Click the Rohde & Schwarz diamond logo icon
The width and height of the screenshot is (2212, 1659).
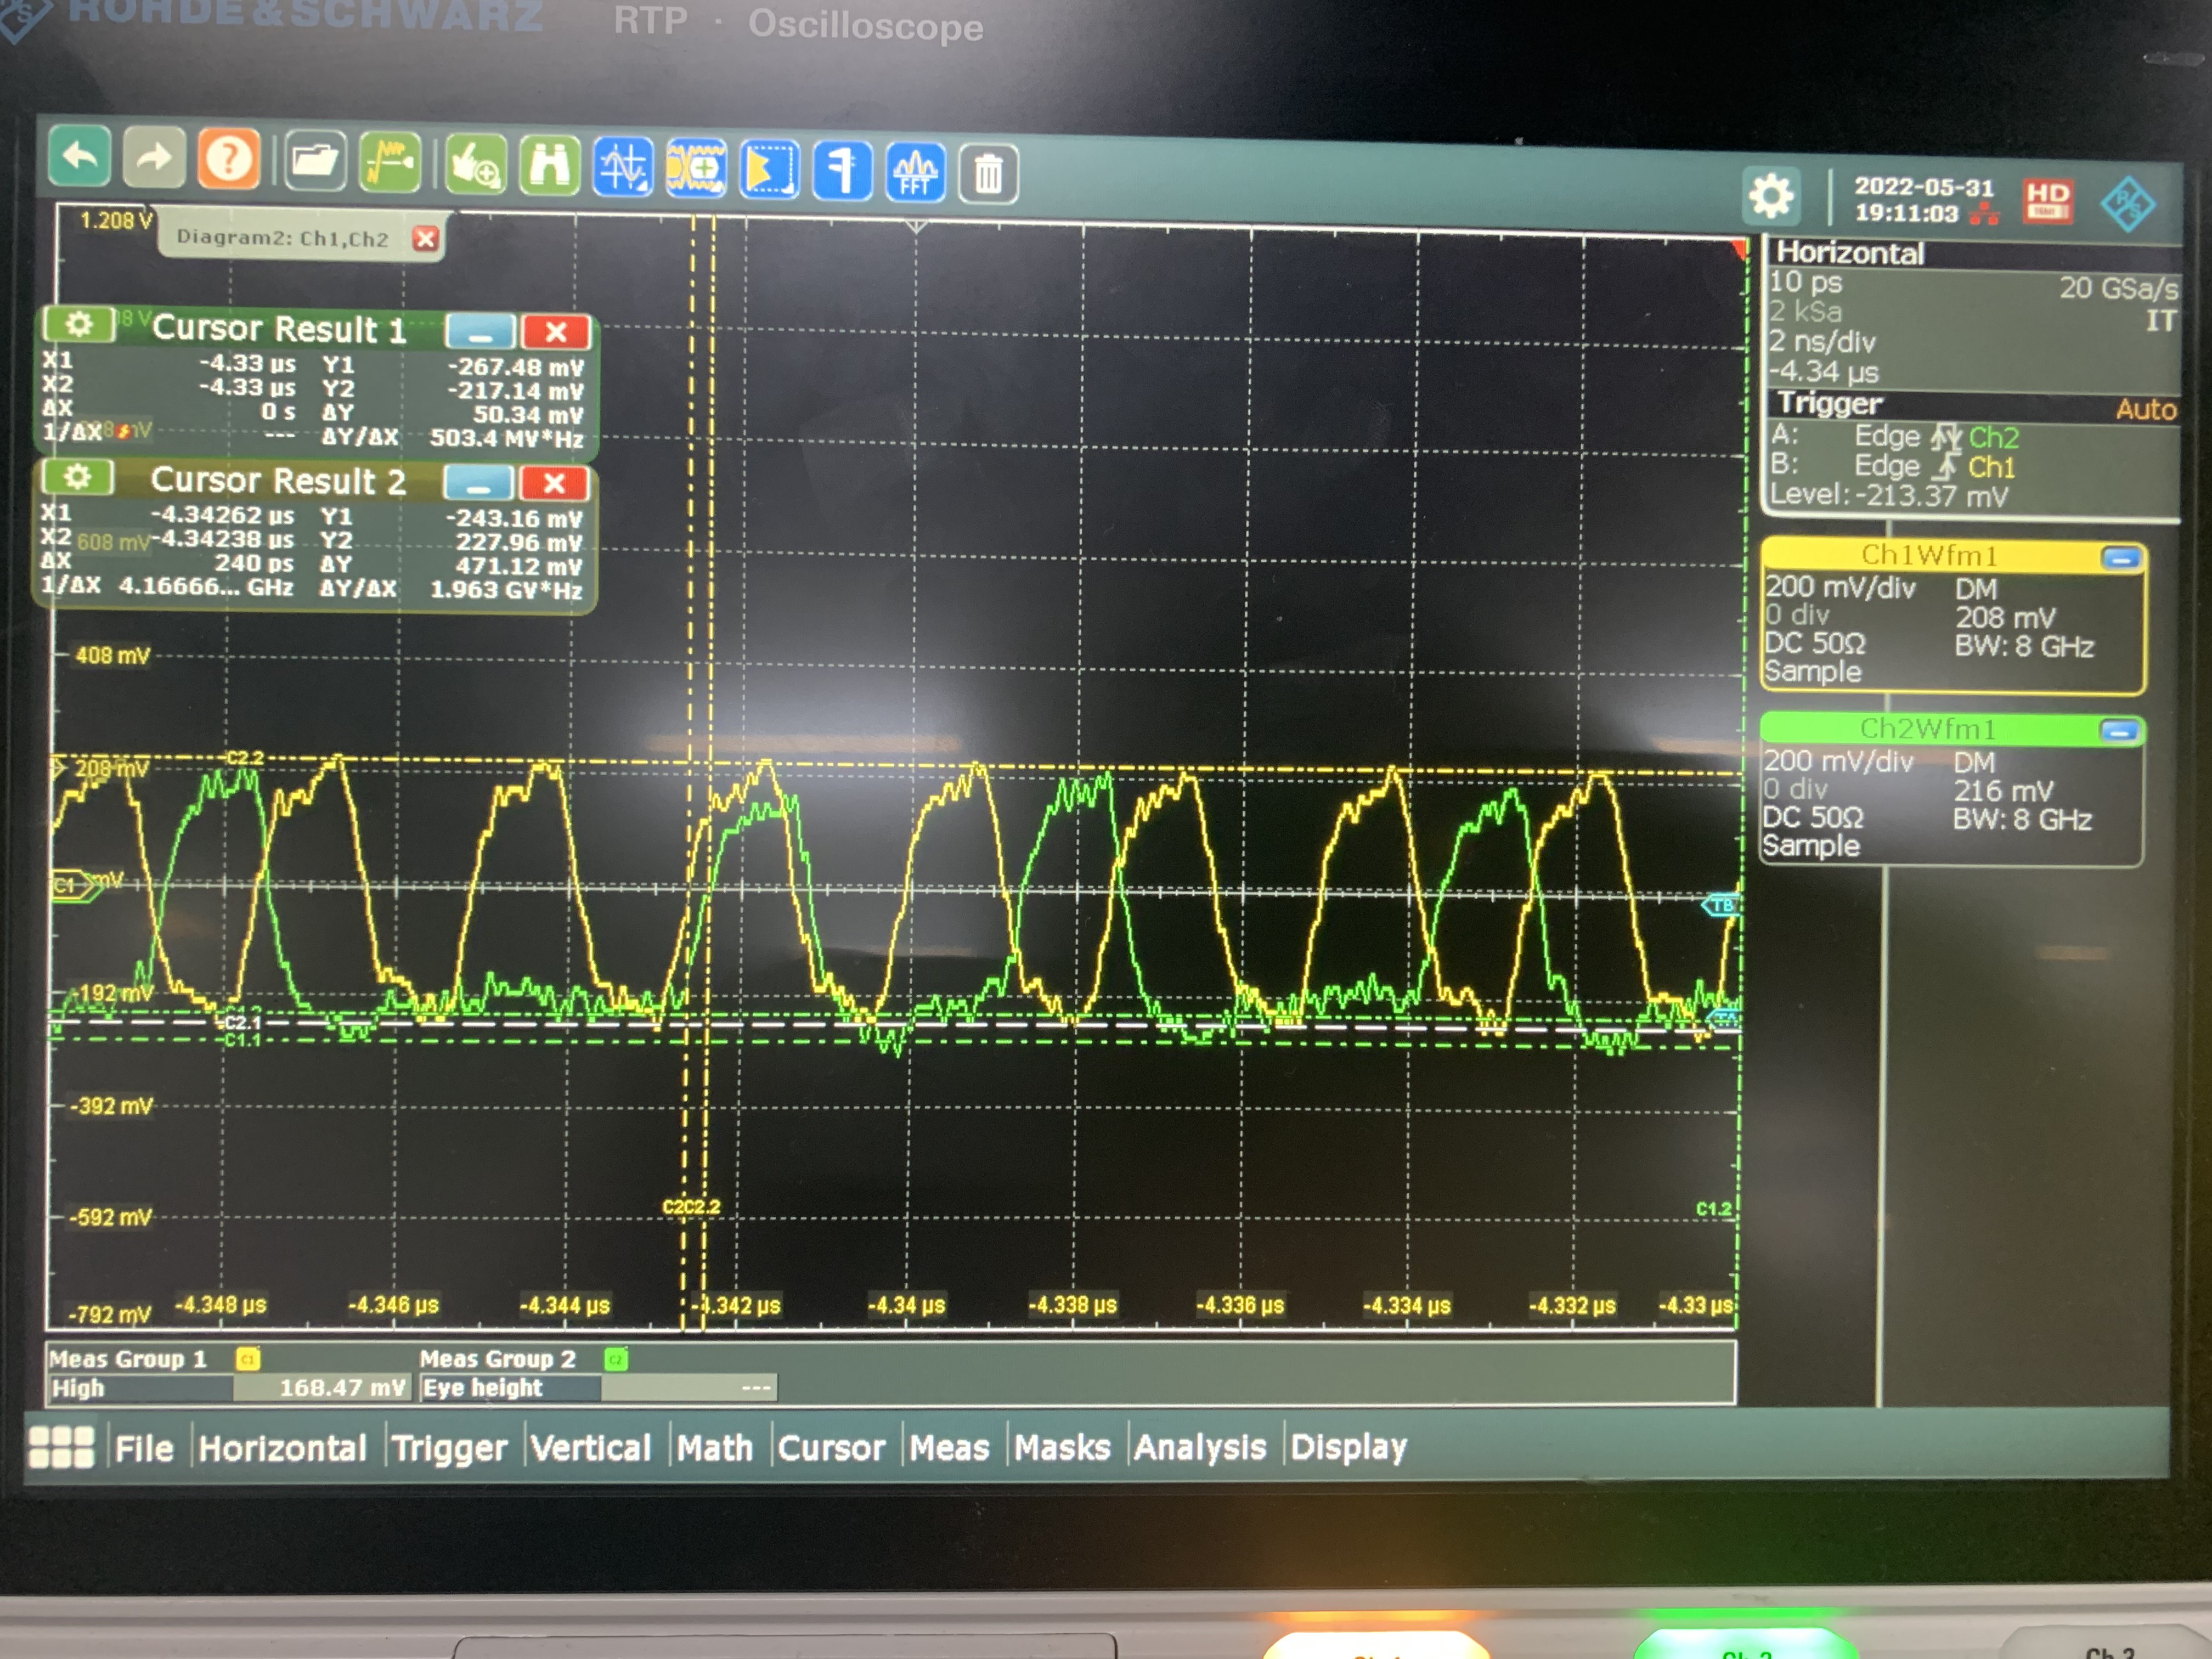point(2128,204)
